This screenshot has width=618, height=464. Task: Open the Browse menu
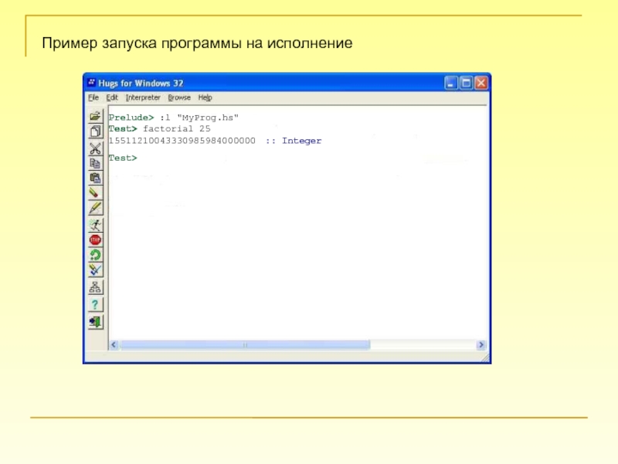coord(179,97)
